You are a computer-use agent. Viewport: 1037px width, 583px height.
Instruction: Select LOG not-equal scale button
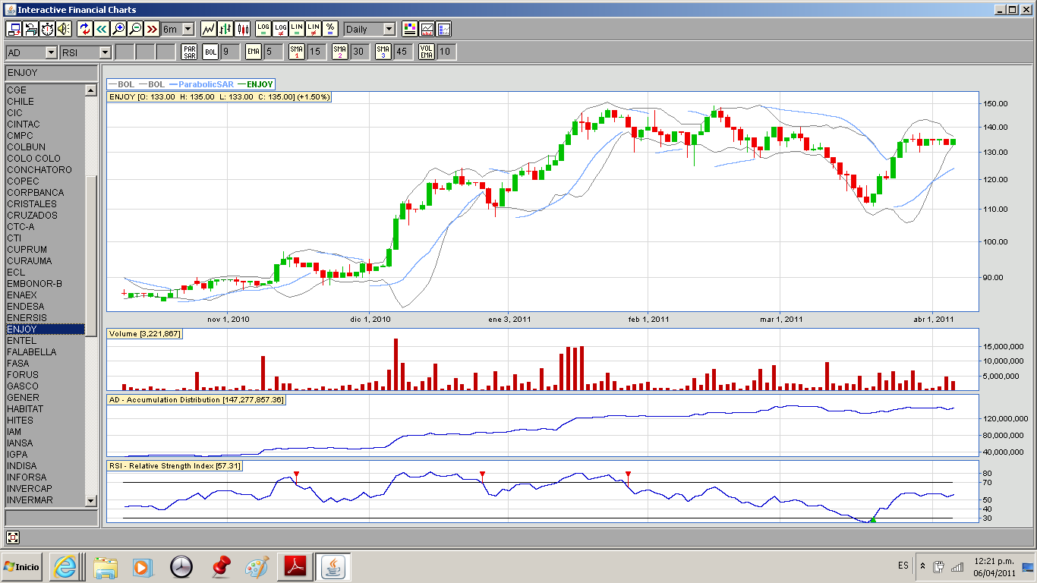coord(281,29)
